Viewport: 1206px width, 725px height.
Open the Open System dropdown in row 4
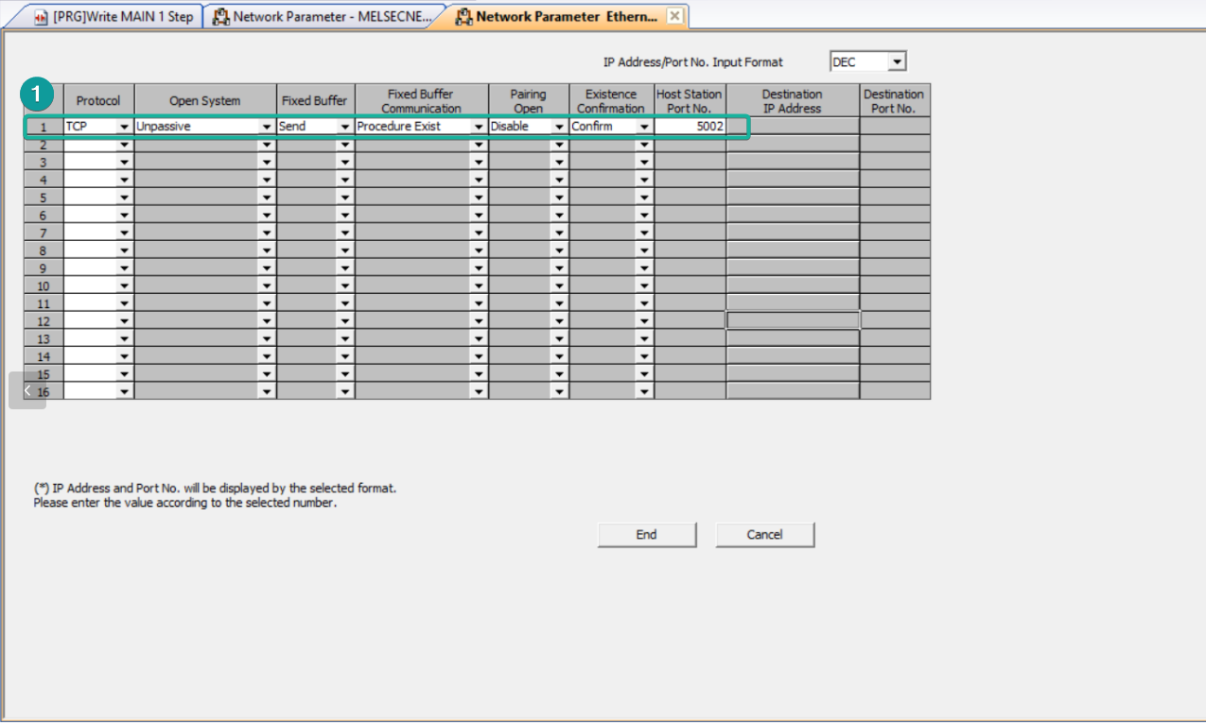pyautogui.click(x=267, y=180)
